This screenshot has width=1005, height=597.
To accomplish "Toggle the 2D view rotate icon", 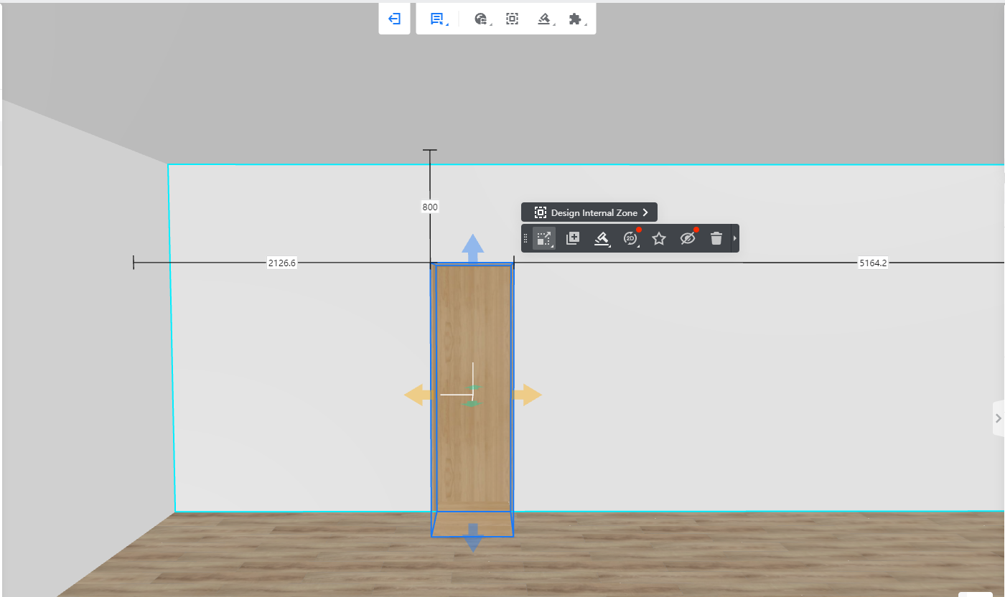I will pyautogui.click(x=630, y=239).
